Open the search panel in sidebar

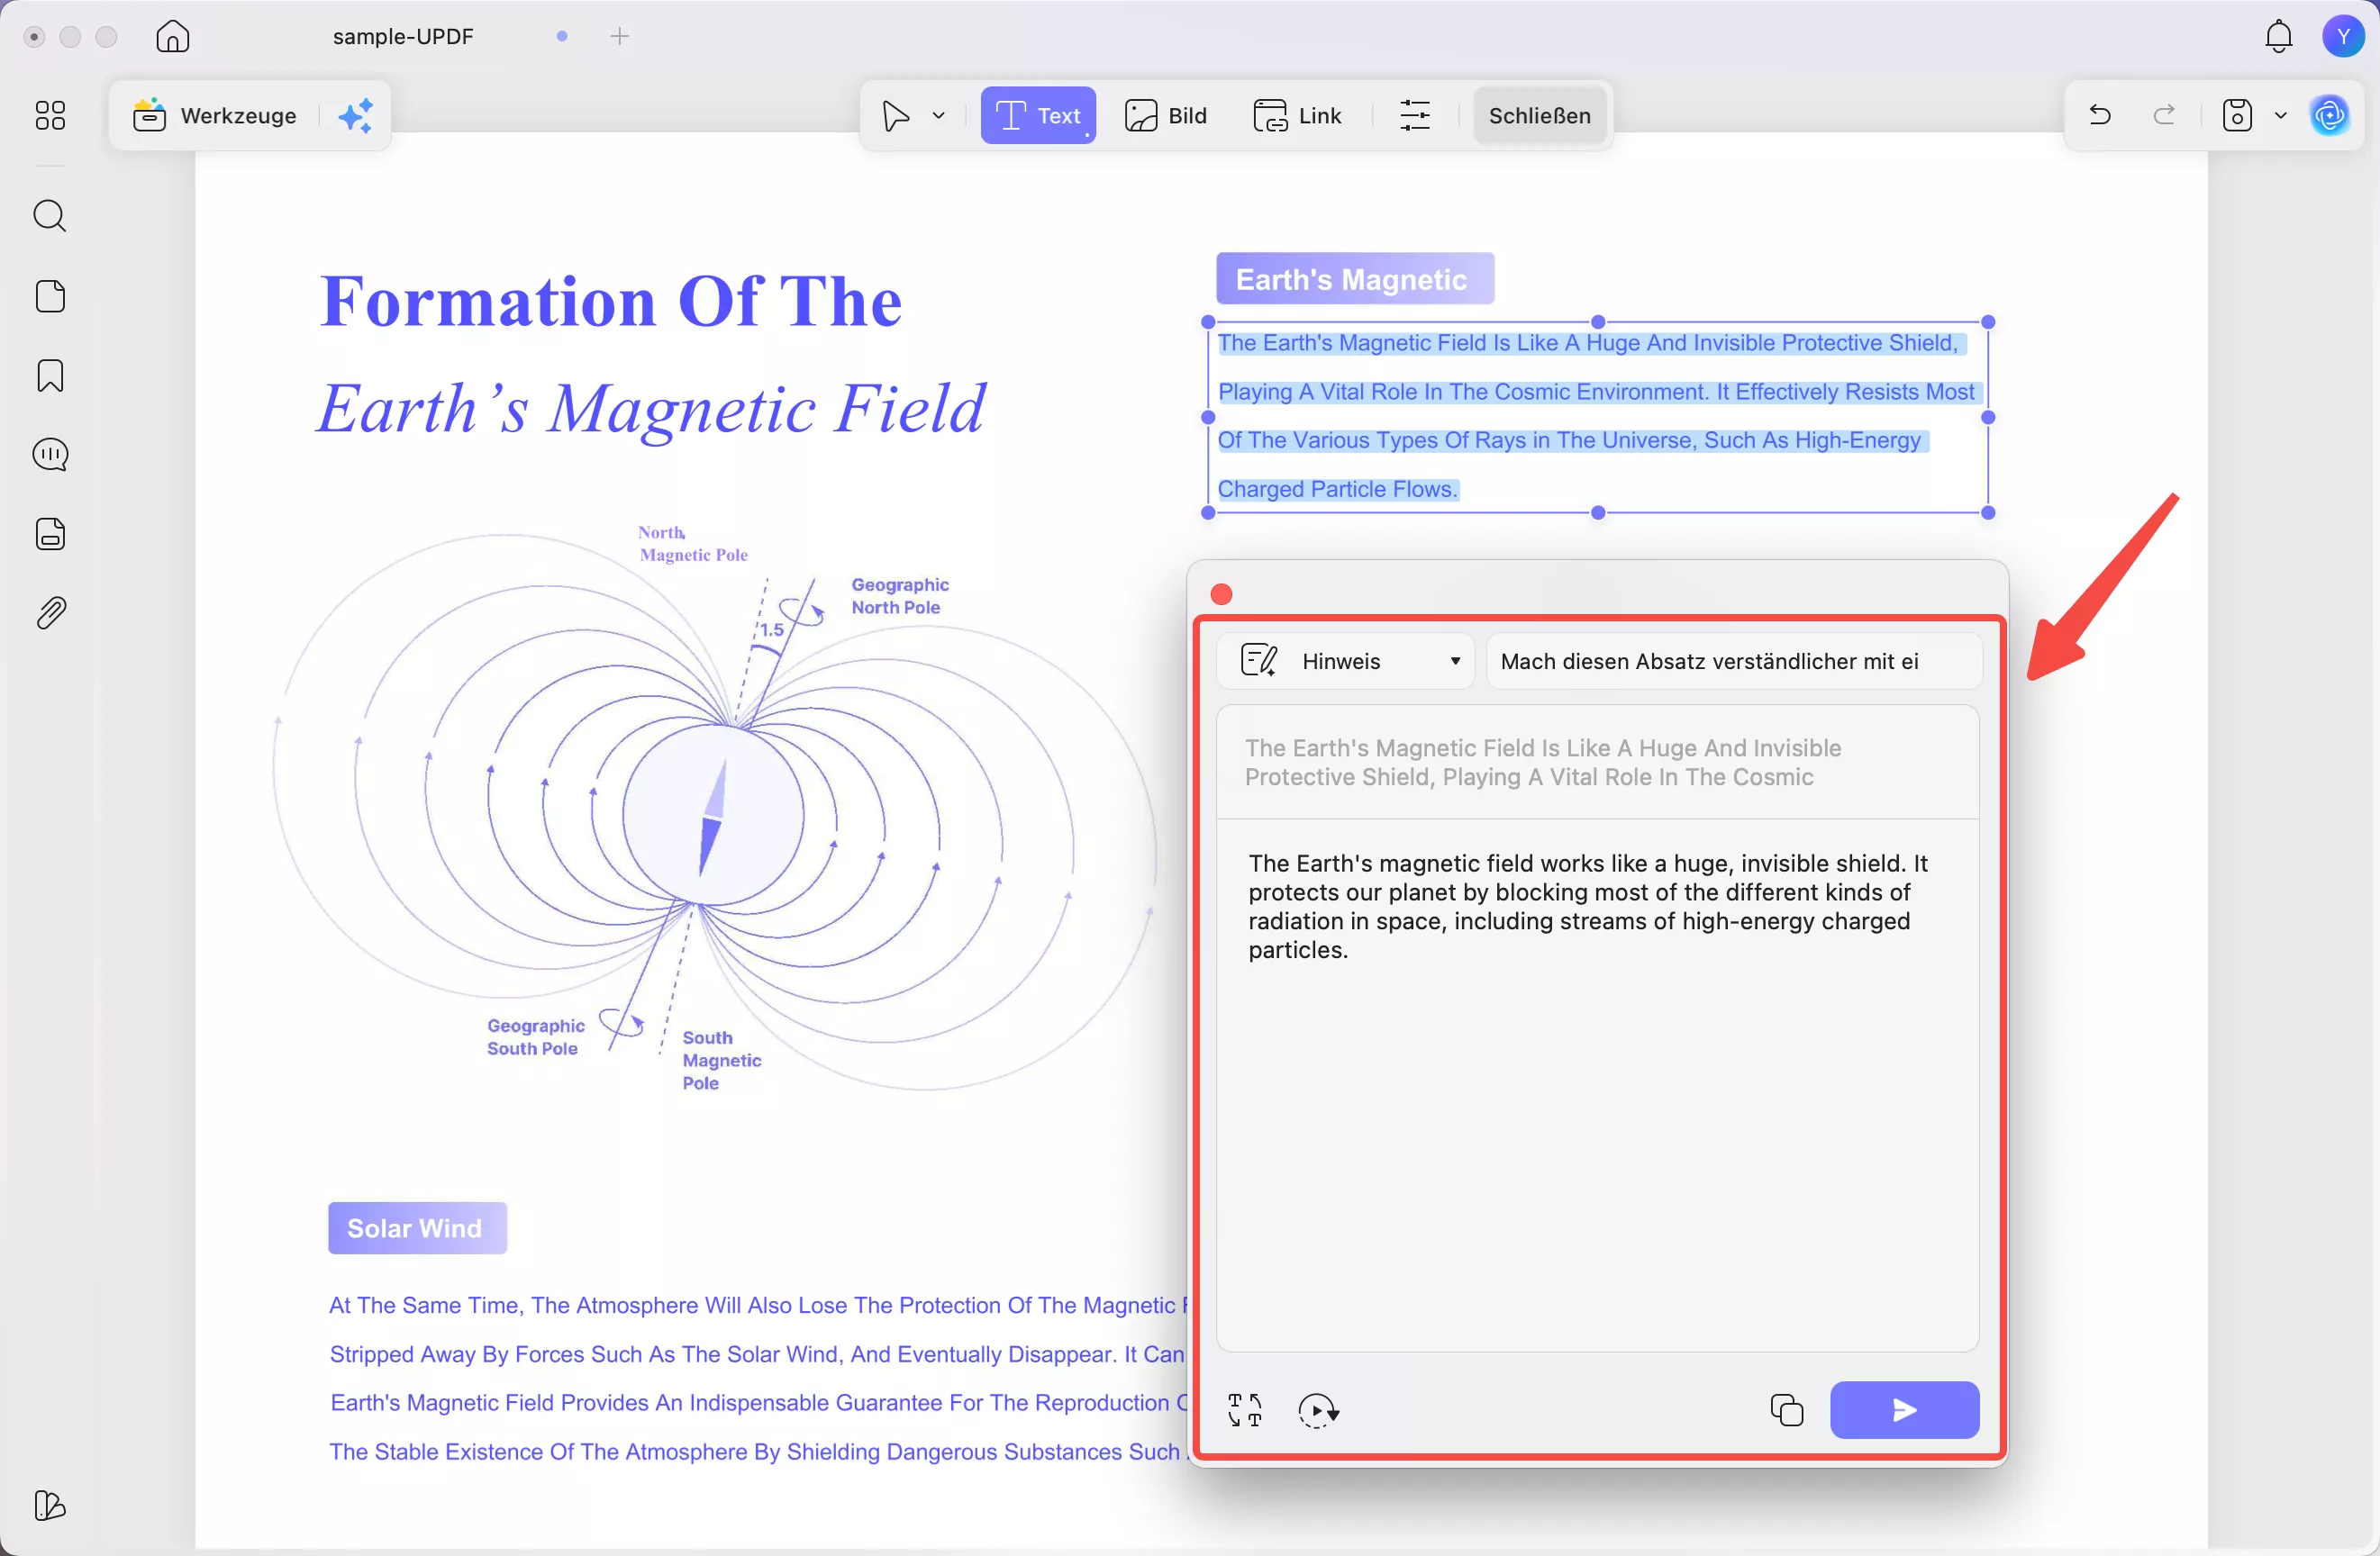coord(50,216)
